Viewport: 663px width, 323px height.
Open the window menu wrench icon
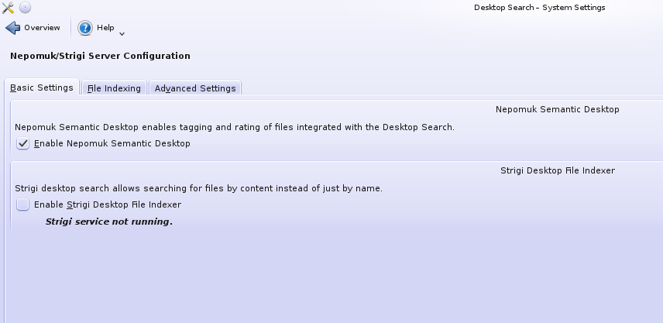9,8
